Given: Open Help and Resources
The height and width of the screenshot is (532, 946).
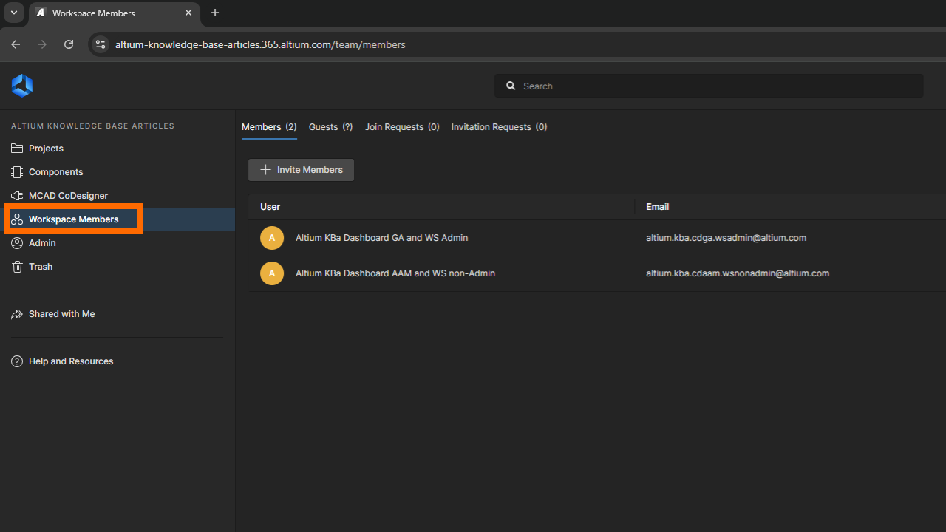Looking at the screenshot, I should (x=71, y=361).
